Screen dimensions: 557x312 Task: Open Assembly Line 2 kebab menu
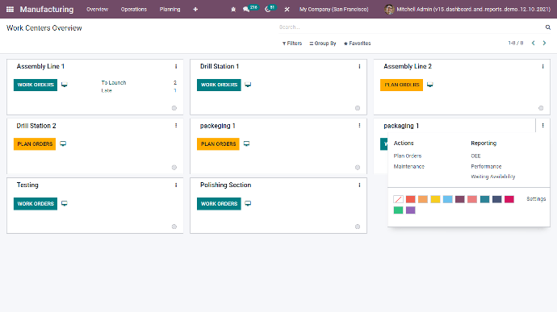[542, 66]
